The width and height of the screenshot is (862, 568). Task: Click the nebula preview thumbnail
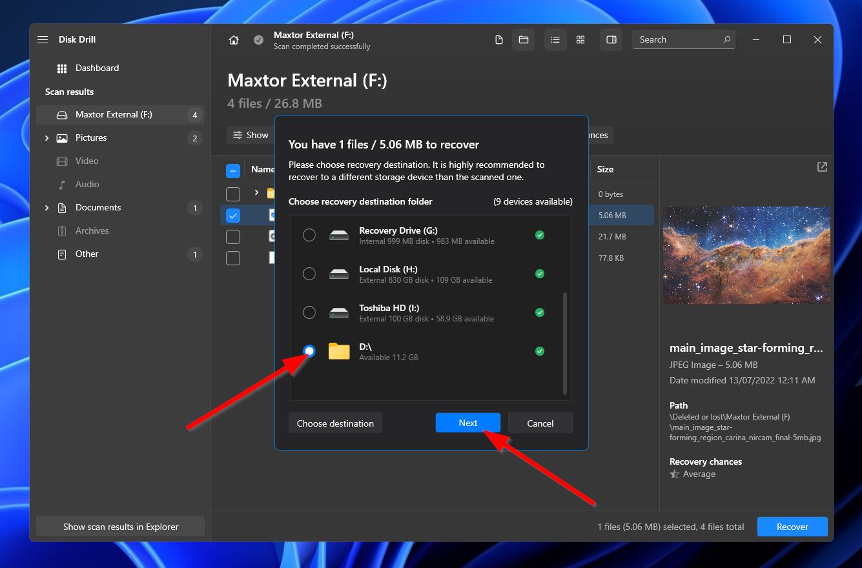point(746,255)
